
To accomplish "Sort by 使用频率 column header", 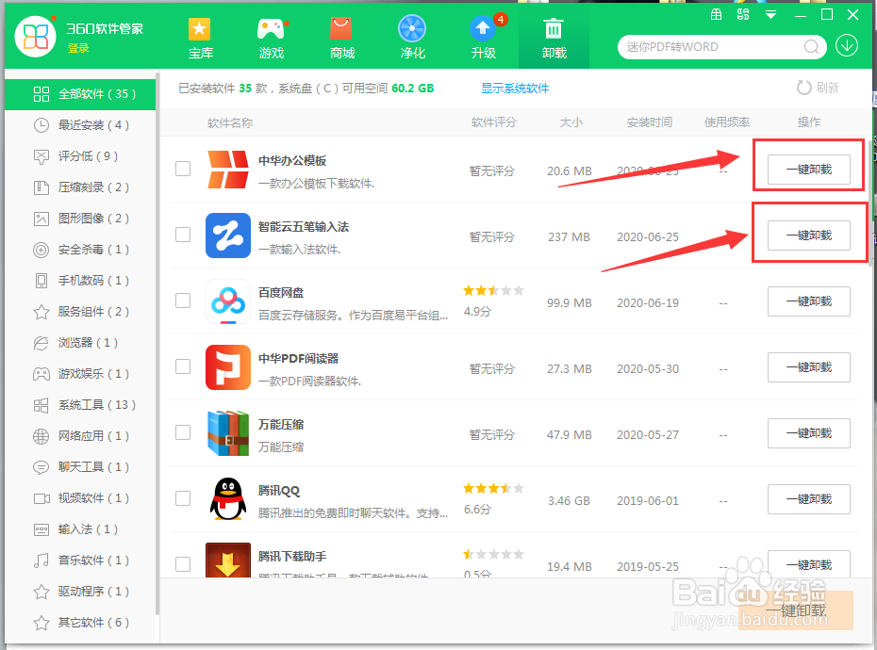I will pos(726,122).
